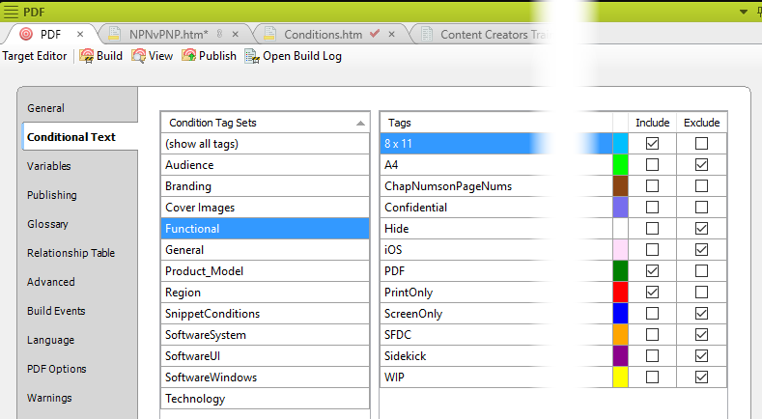
Task: Open the PDF Options side tab
Action: (x=56, y=369)
